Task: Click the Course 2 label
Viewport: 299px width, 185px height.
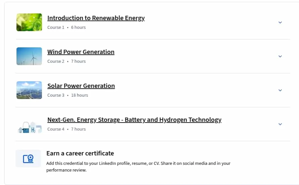Action: pos(56,61)
